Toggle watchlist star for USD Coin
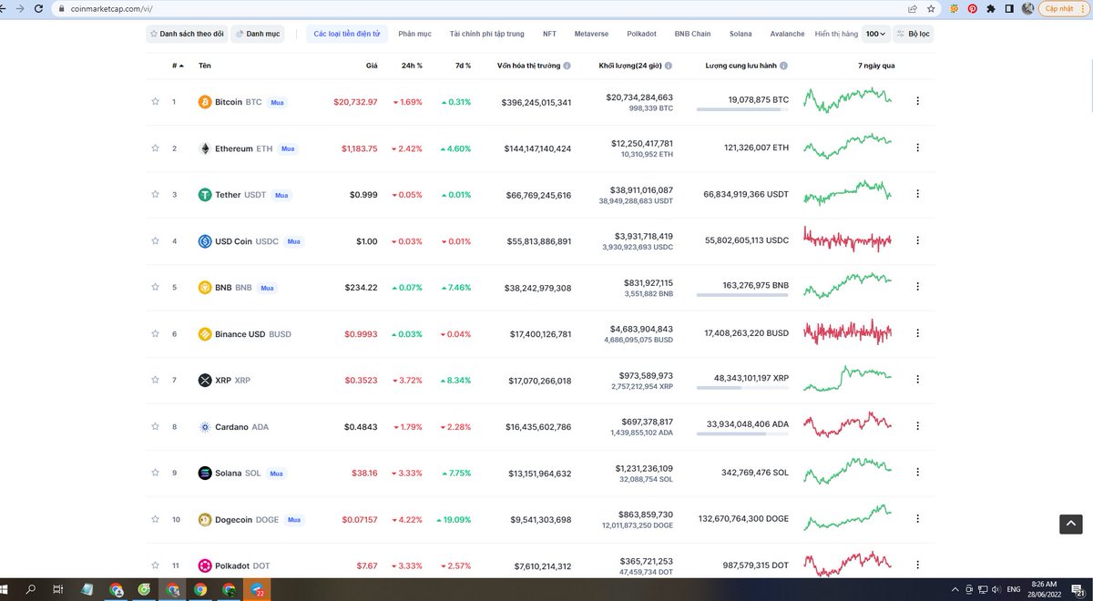The height and width of the screenshot is (601, 1093). 156,240
